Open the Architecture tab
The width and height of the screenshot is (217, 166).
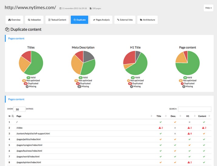147,20
